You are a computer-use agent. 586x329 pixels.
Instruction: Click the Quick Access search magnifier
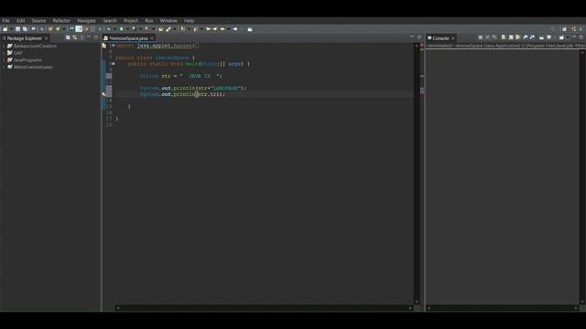pyautogui.click(x=553, y=29)
